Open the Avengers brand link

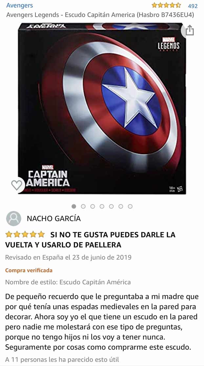pos(20,5)
